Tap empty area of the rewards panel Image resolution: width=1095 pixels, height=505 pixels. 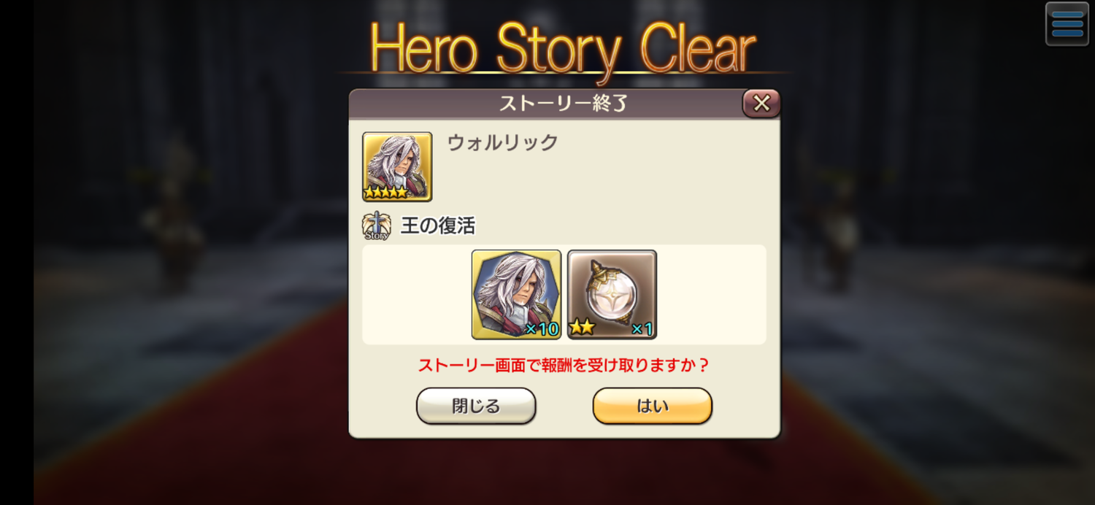[x=712, y=294]
